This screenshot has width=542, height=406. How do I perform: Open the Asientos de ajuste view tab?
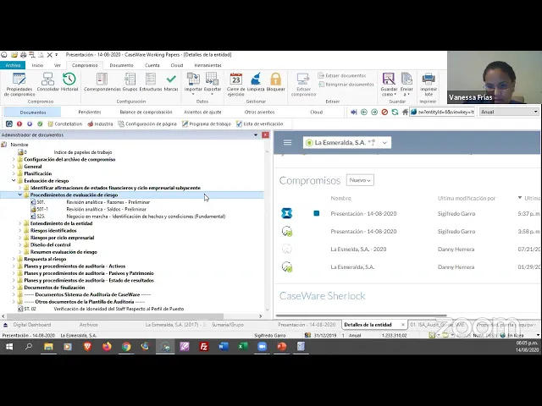tap(202, 112)
